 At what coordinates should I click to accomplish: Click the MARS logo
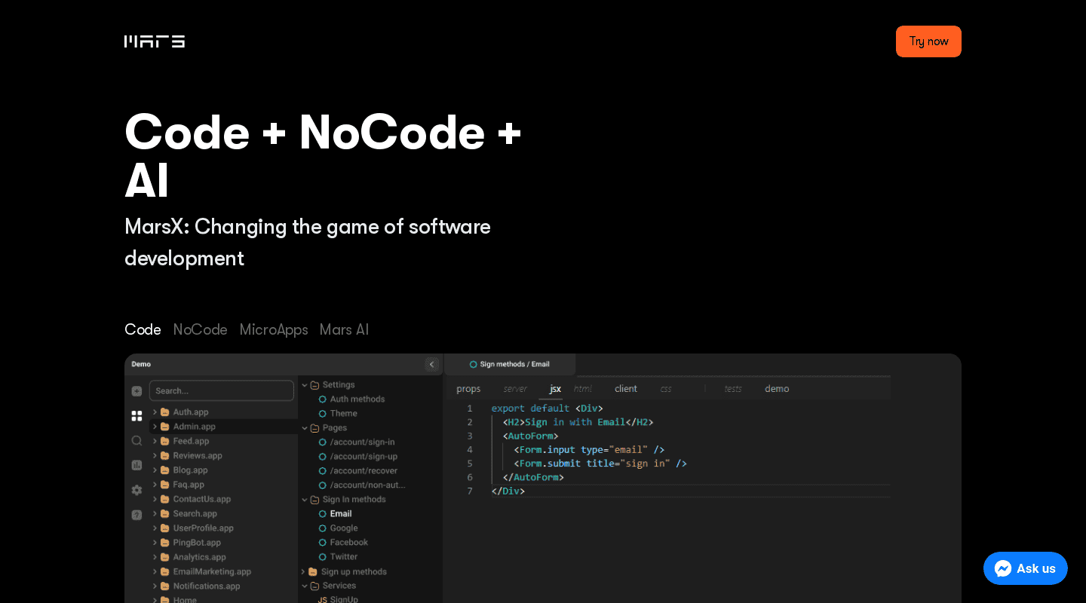[x=155, y=41]
